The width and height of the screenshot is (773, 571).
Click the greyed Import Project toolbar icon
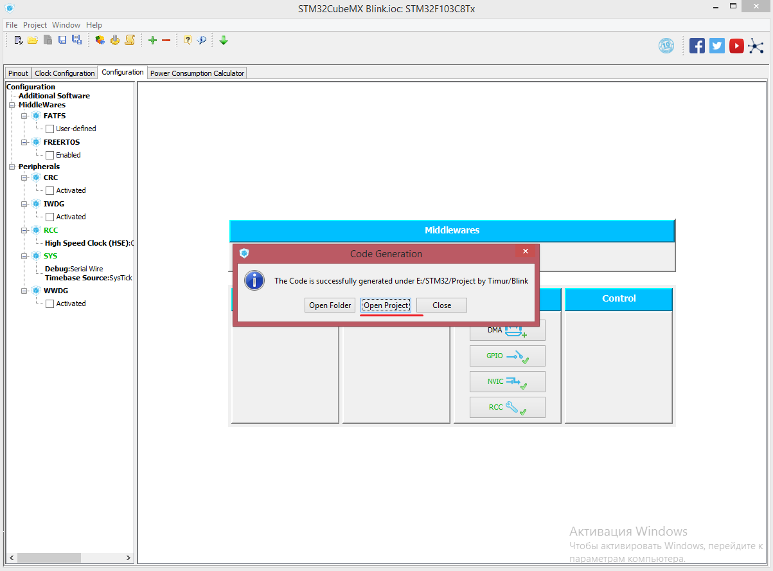pyautogui.click(x=48, y=41)
